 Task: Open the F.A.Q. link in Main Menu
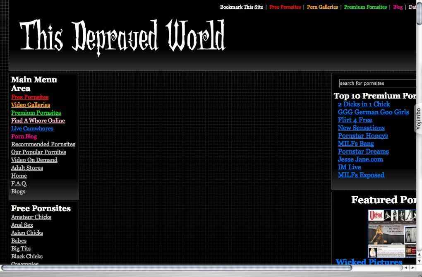click(x=19, y=183)
